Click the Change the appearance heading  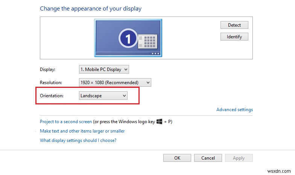click(x=91, y=8)
